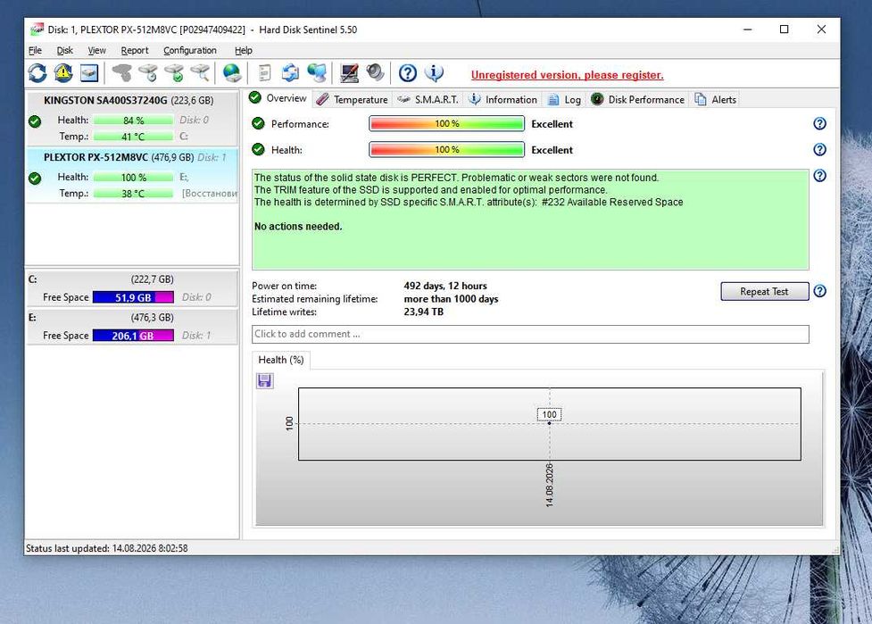Click the configuration laptop with screwdriver icon
Screen dimensions: 872x624
click(349, 73)
